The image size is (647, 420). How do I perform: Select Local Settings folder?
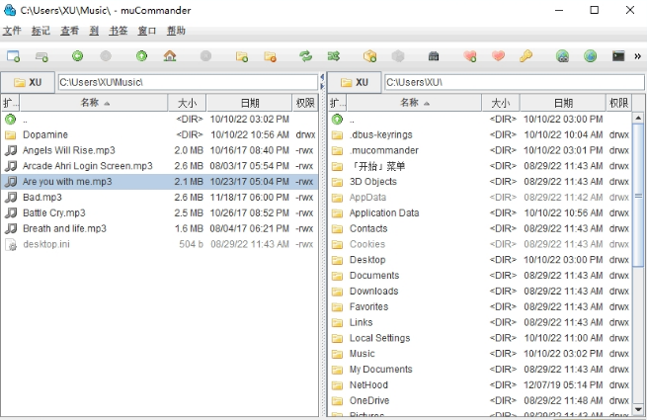[x=480, y=338]
